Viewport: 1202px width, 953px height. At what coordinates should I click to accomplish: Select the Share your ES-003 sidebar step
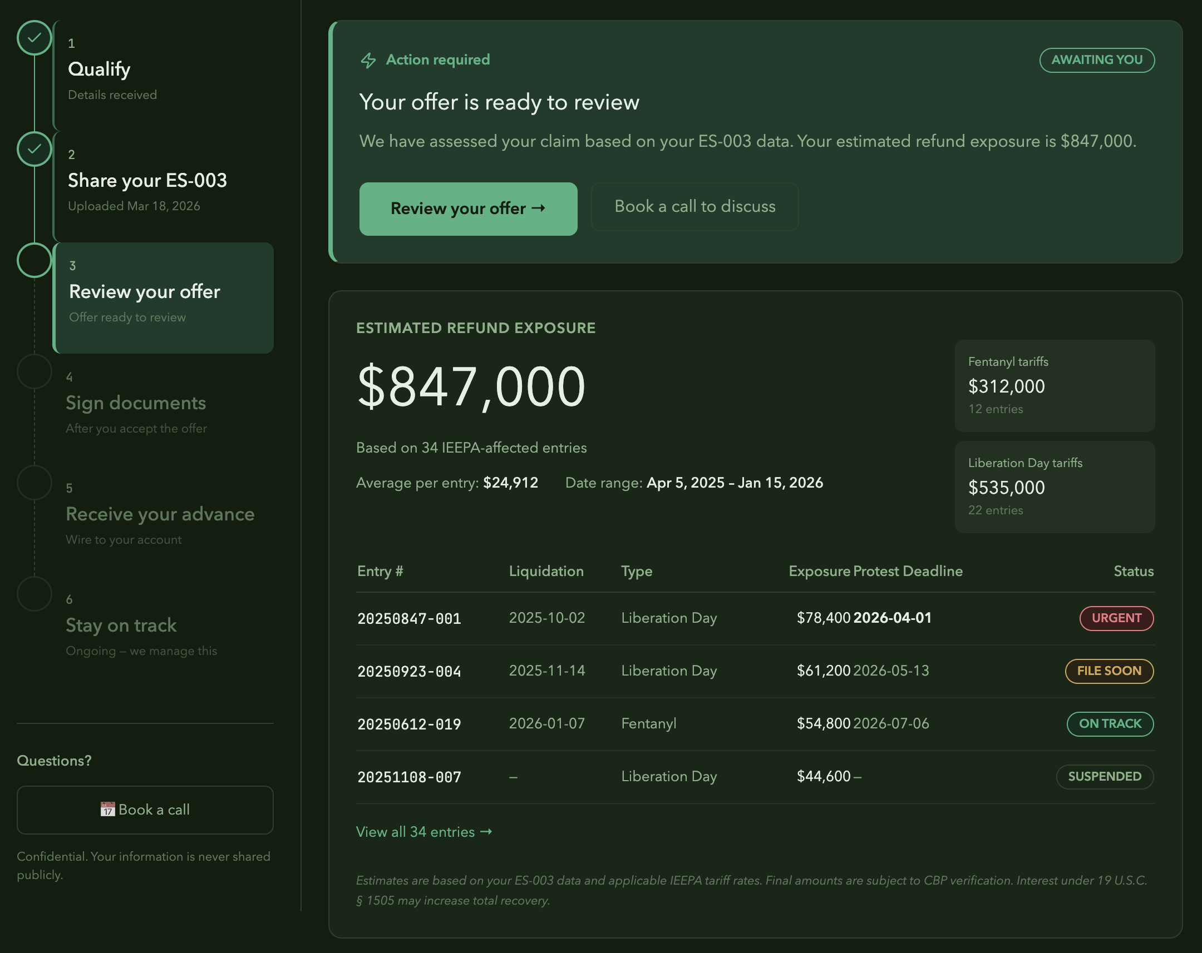pyautogui.click(x=147, y=181)
